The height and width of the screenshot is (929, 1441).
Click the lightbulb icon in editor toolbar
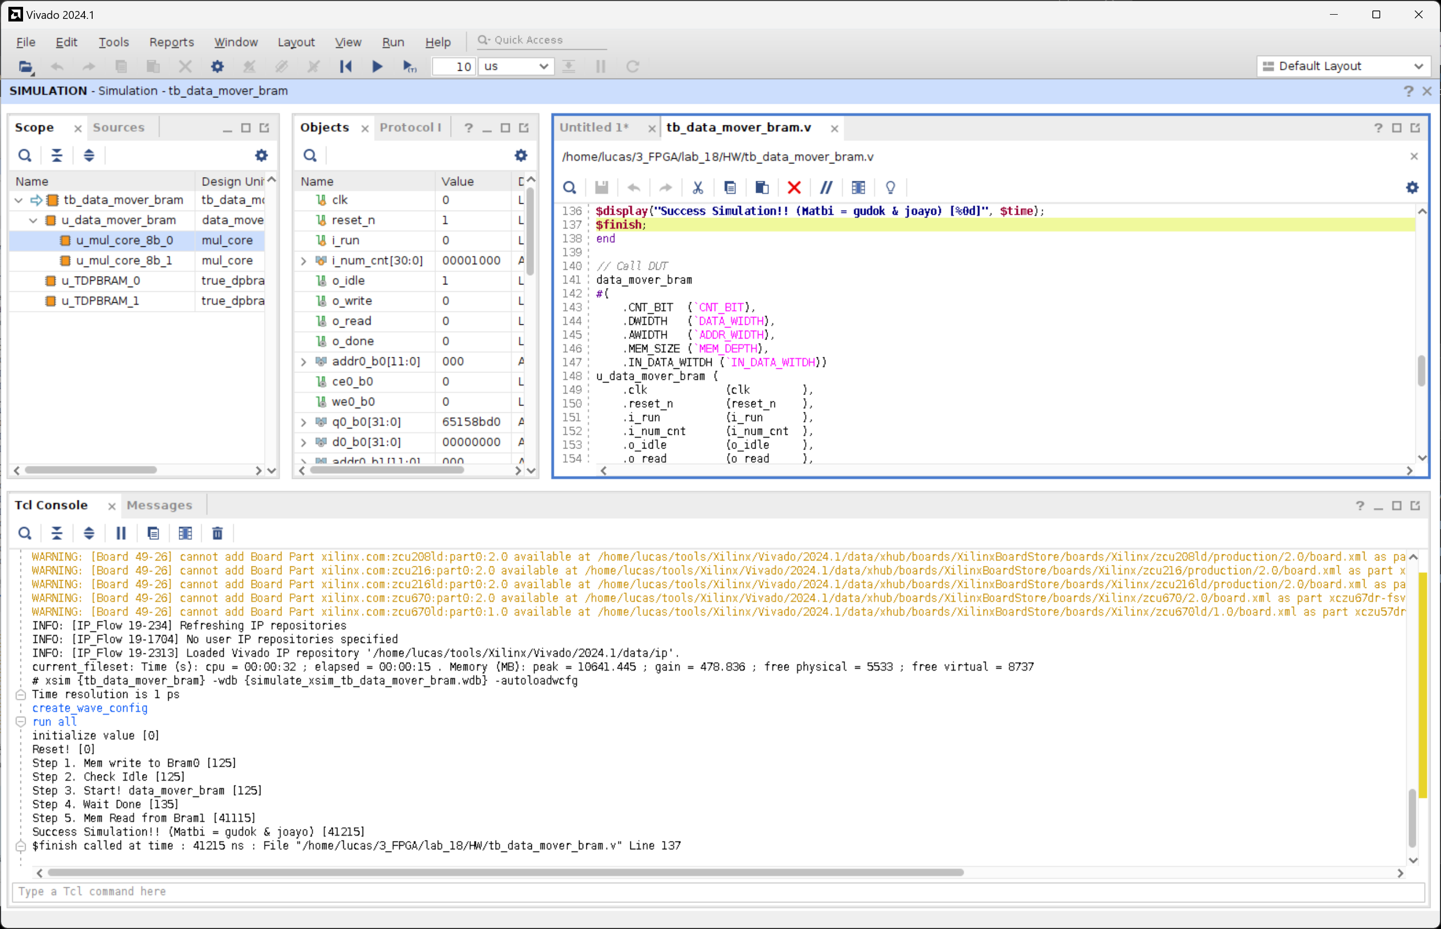[890, 188]
